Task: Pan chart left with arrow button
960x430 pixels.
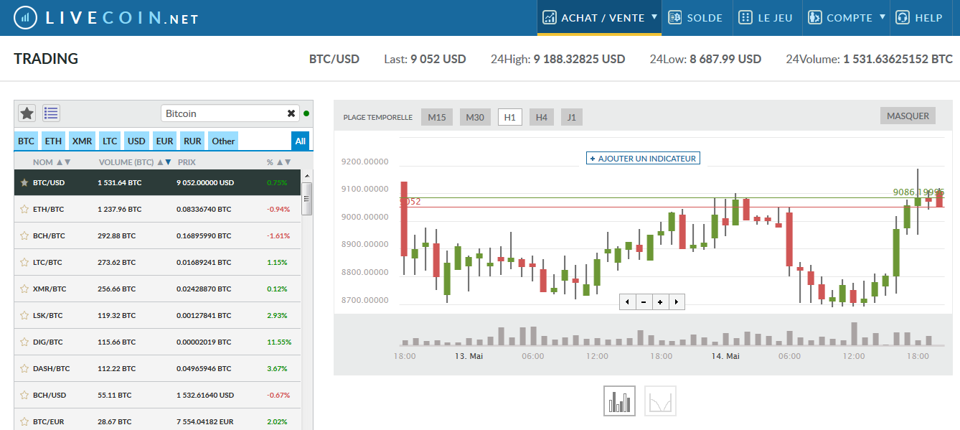Action: coord(627,302)
